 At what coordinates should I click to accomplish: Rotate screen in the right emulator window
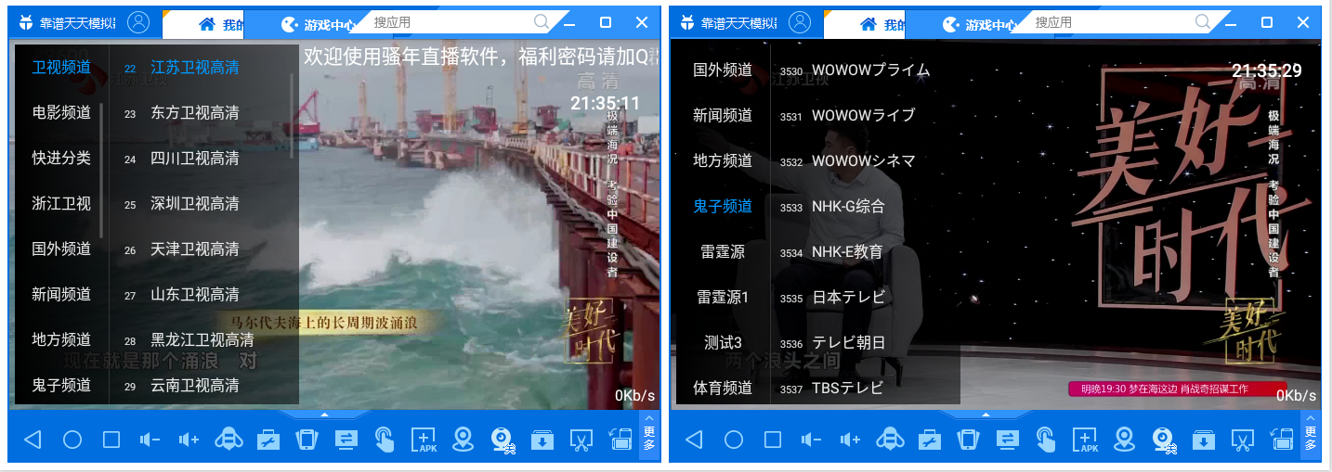(x=1281, y=440)
